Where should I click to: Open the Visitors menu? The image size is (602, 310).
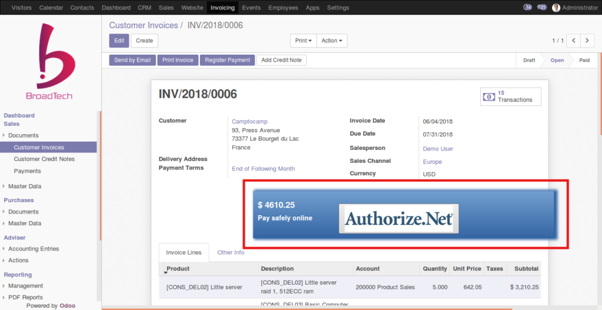pos(22,8)
